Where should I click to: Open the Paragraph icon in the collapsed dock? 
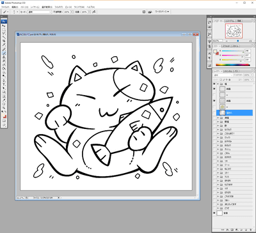click(x=209, y=57)
